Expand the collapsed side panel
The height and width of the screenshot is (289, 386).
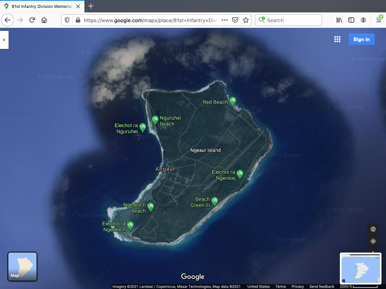coord(4,40)
